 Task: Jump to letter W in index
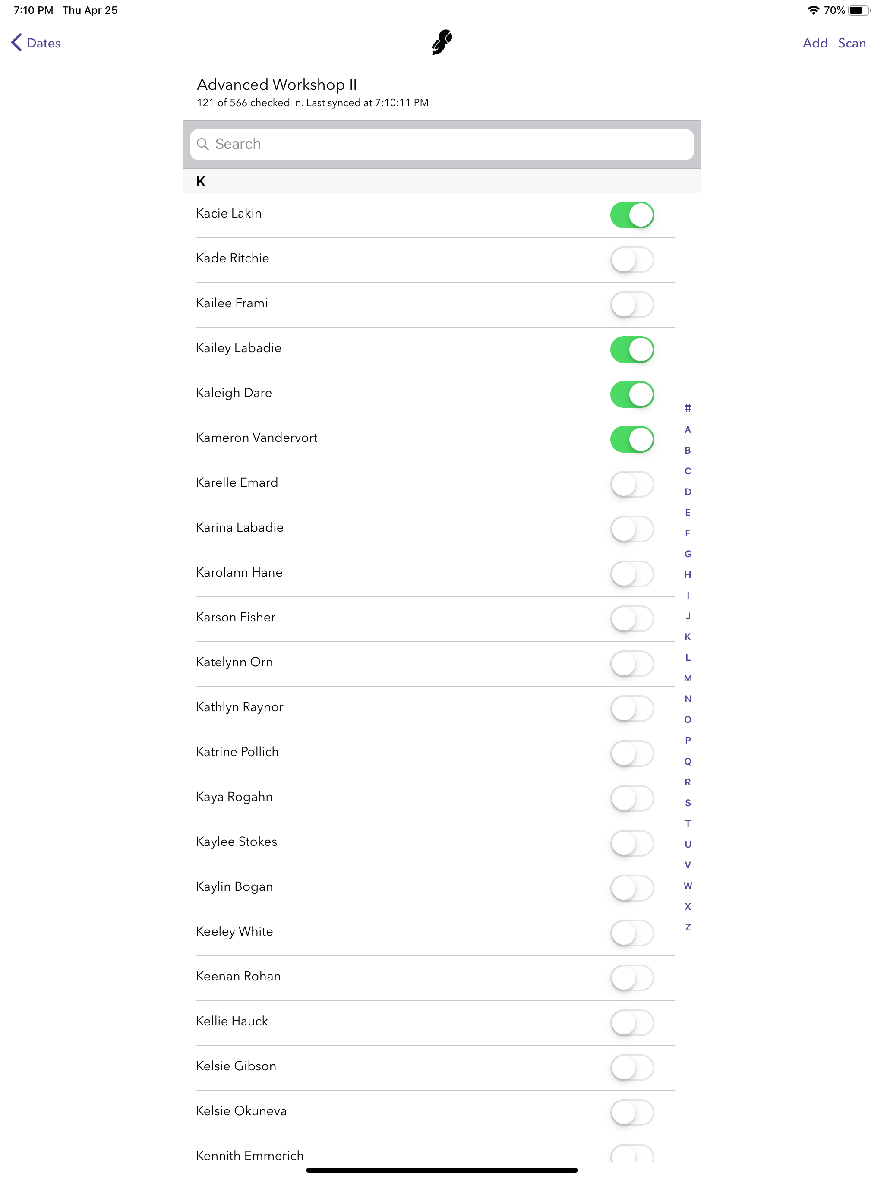(x=688, y=885)
